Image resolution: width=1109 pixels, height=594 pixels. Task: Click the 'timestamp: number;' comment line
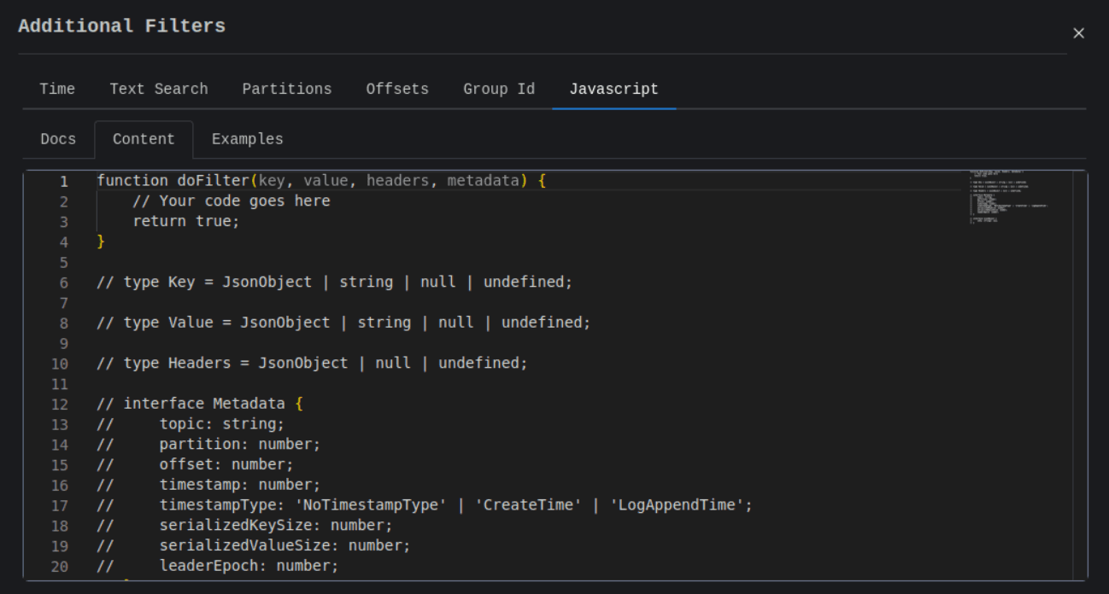(x=208, y=485)
